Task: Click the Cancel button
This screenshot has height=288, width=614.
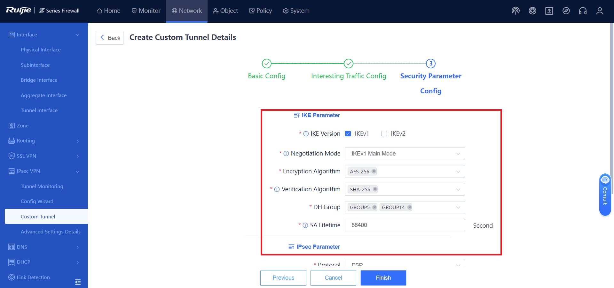Action: pyautogui.click(x=333, y=278)
